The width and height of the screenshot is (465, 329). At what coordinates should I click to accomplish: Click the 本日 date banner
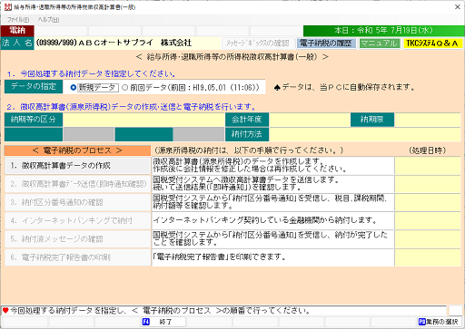click(383, 31)
